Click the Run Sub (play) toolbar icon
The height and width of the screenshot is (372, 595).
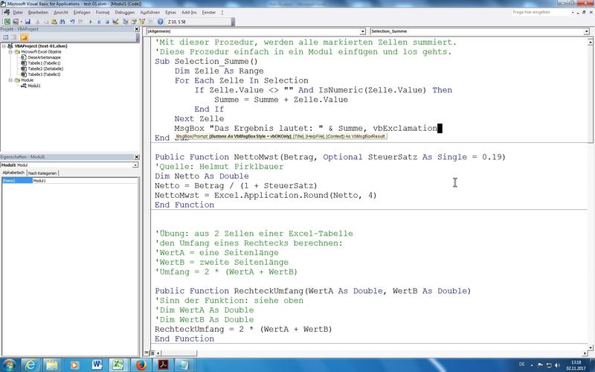point(91,22)
